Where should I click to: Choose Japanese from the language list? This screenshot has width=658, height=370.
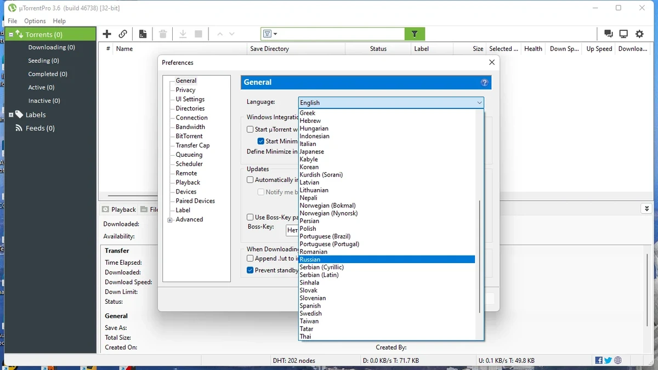(x=387, y=151)
